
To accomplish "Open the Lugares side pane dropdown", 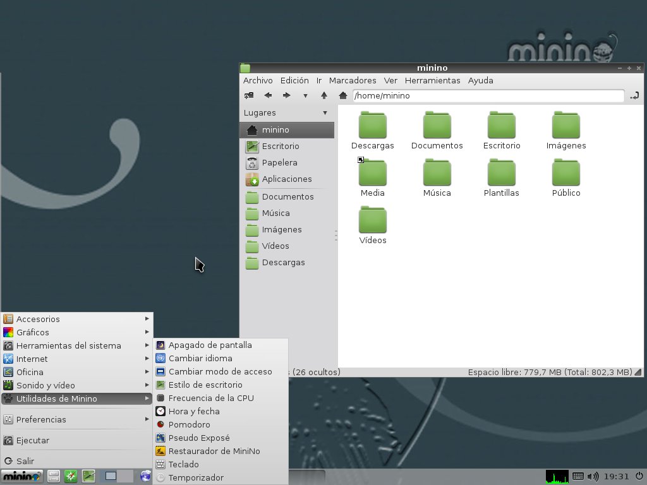I will 325,113.
